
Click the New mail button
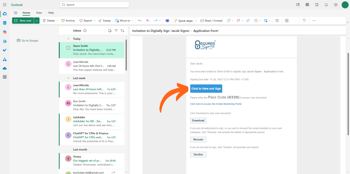[23, 21]
